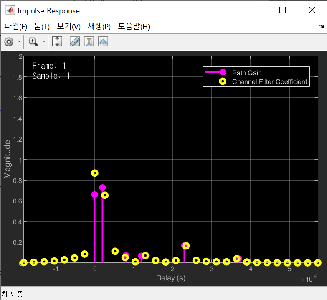Click the Channel Filter Coefficient legend entry
The height and width of the screenshot is (300, 327).
click(x=269, y=81)
